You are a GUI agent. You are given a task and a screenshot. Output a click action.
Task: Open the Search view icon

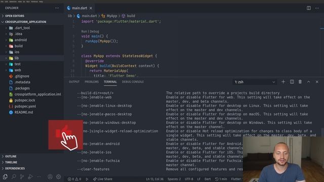(14, 176)
